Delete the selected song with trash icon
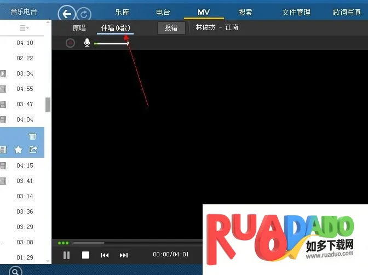 (x=33, y=136)
